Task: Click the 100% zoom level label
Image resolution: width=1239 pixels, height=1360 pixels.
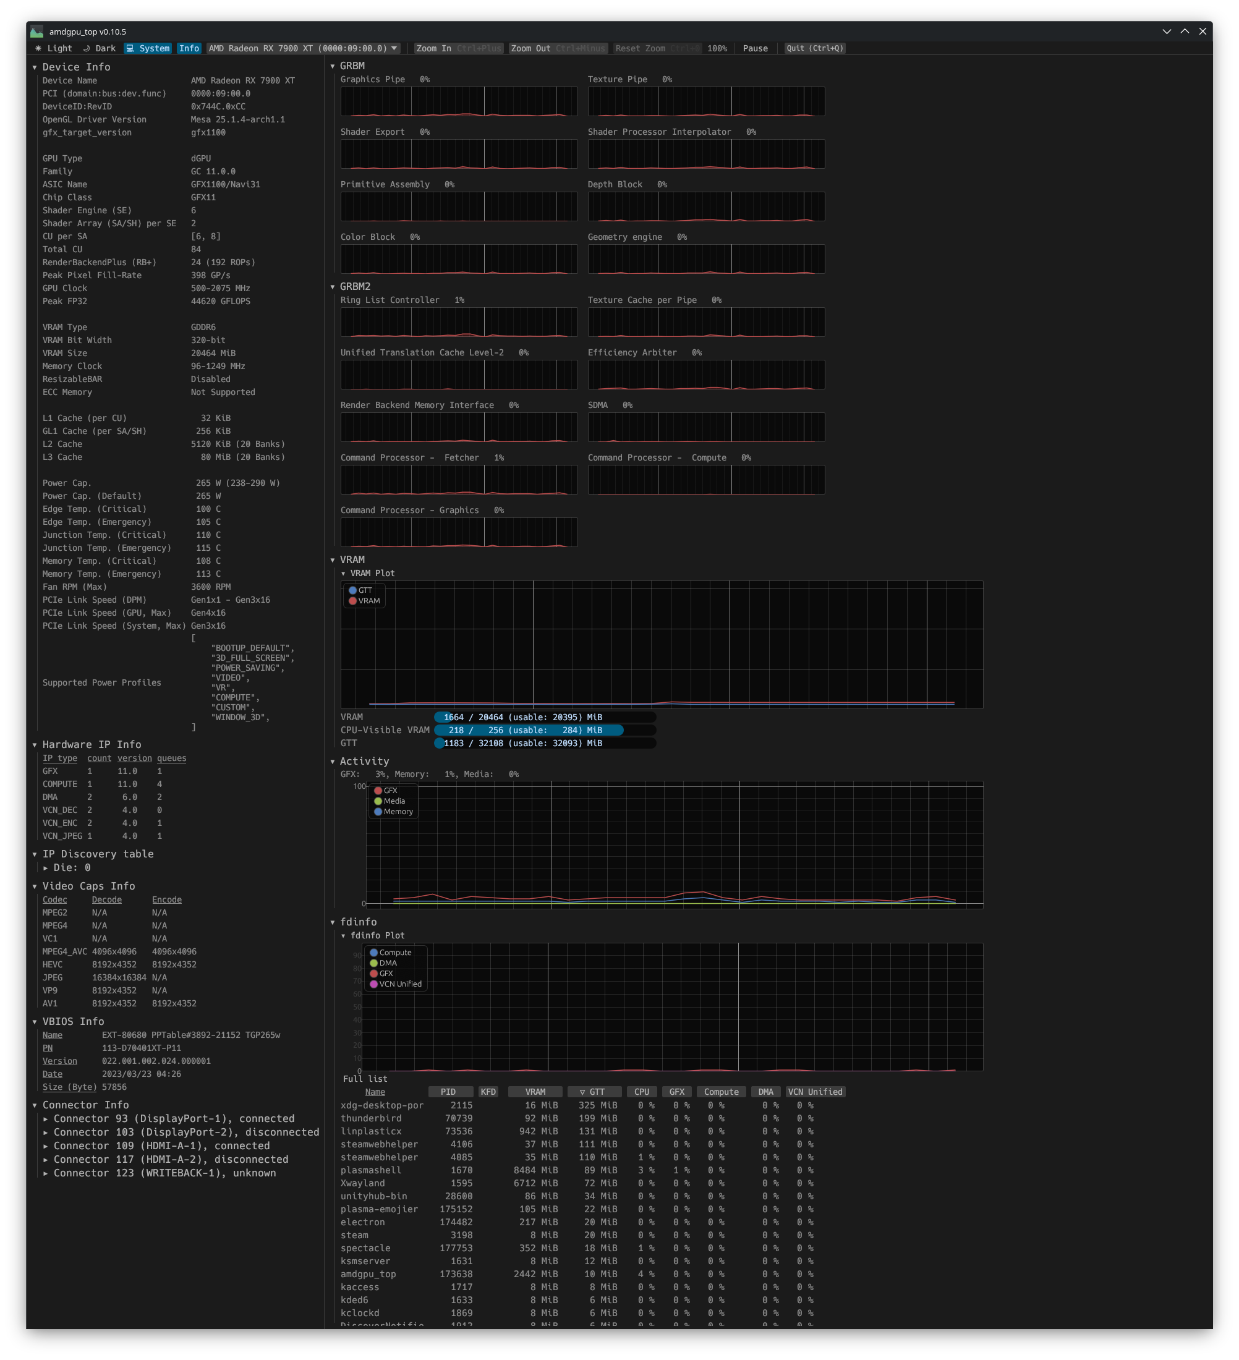Action: pos(717,49)
